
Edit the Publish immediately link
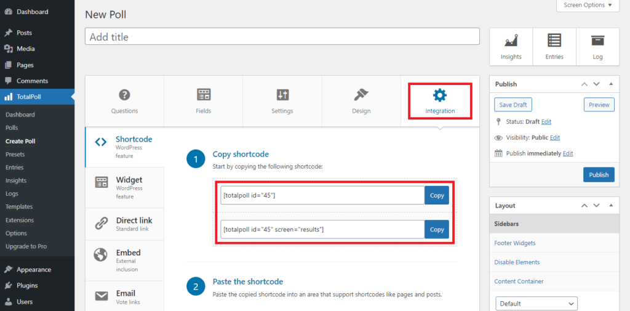[568, 153]
